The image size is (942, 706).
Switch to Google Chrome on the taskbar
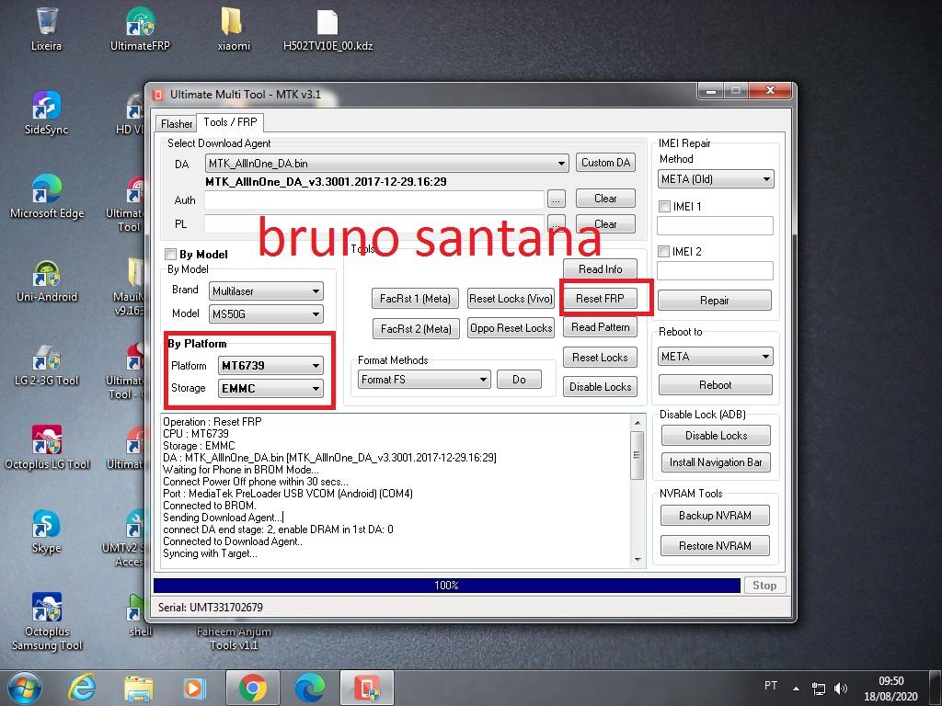(252, 688)
